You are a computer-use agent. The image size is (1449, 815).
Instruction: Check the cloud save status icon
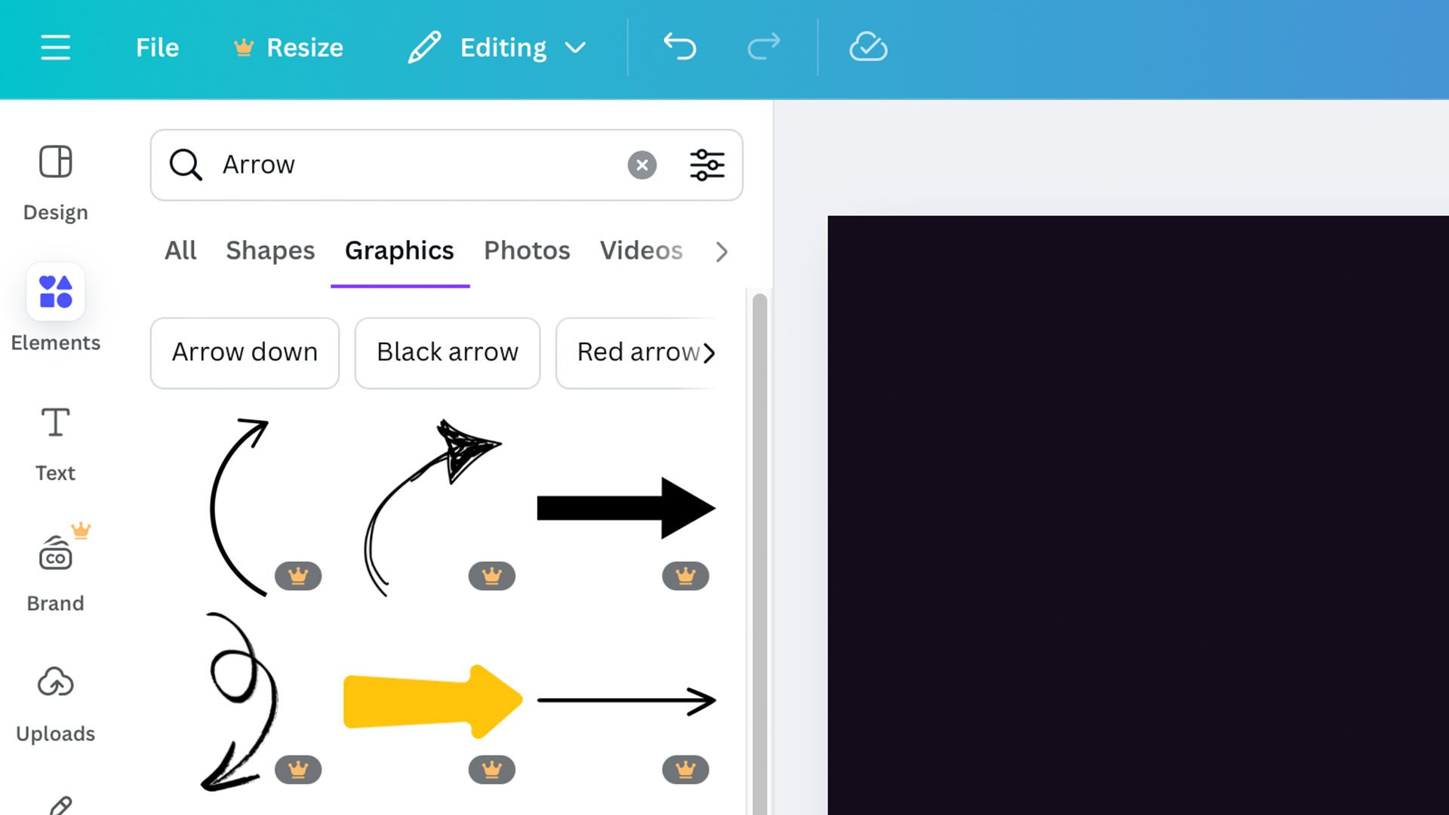click(x=868, y=47)
